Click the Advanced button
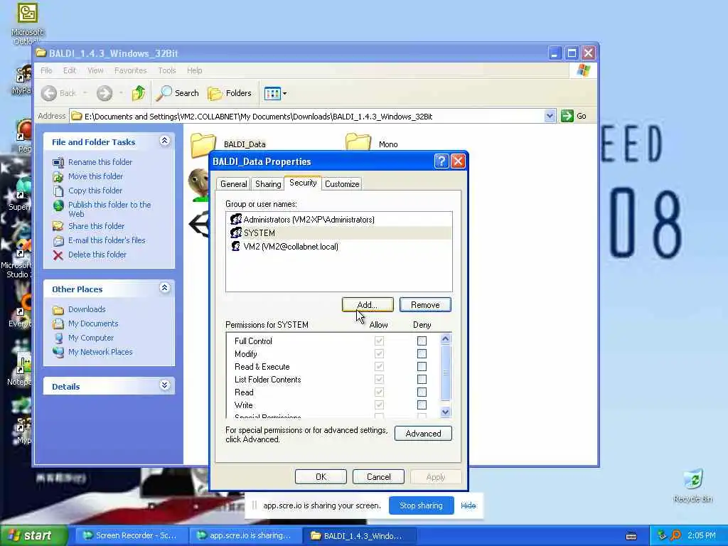This screenshot has height=546, width=728. 423,434
